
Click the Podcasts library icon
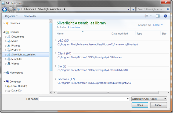(x=9, y=50)
